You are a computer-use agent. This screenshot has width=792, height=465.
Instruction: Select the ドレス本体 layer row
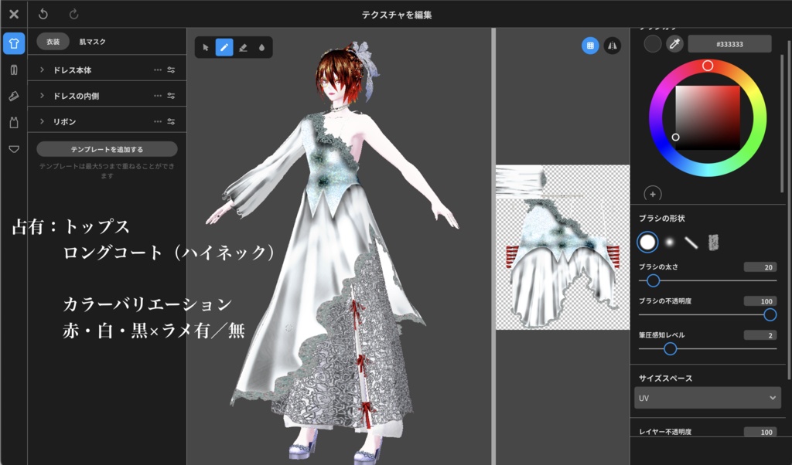point(107,70)
